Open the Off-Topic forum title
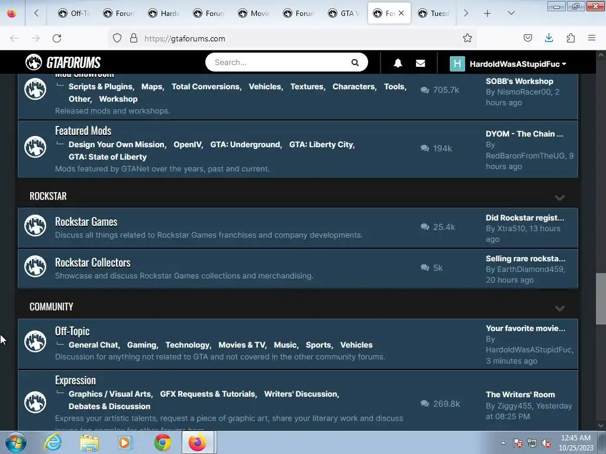606x454 pixels. coord(72,331)
